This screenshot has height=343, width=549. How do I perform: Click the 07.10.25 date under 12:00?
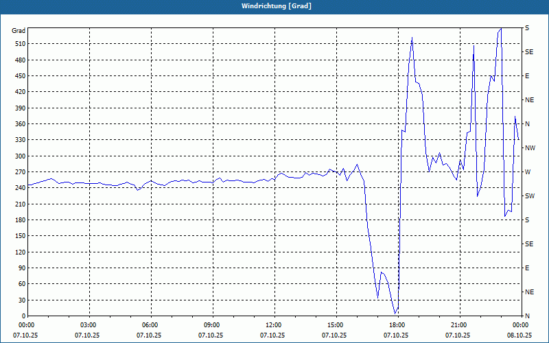(x=272, y=335)
